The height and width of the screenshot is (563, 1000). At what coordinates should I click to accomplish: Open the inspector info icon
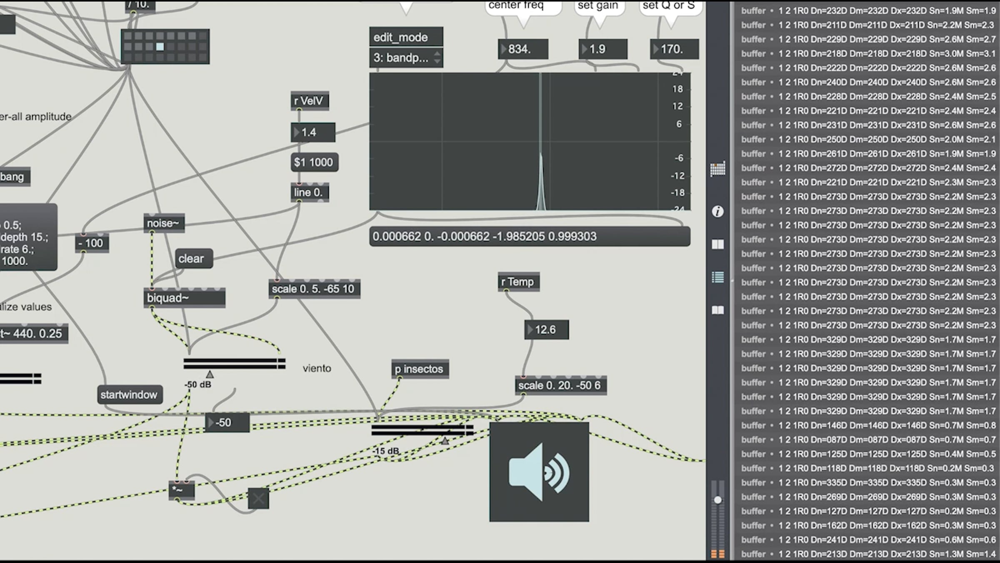pos(717,211)
